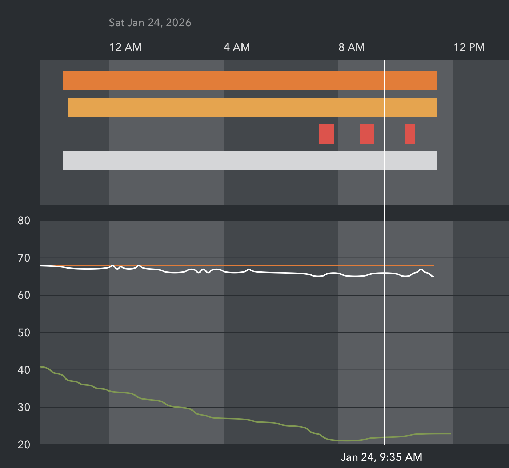Click the Jan 24, 9:35 AM timestamp label
This screenshot has width=509, height=468.
point(381,457)
